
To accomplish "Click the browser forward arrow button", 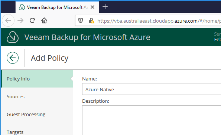I will pos(20,20).
